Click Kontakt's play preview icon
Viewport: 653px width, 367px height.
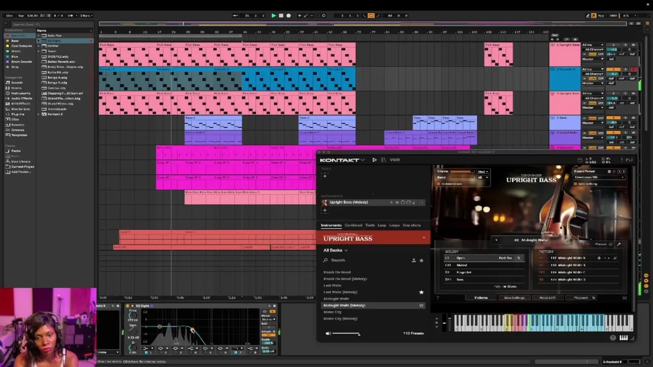pyautogui.click(x=374, y=160)
